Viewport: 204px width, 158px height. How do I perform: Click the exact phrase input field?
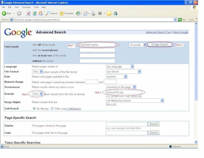tap(97, 50)
